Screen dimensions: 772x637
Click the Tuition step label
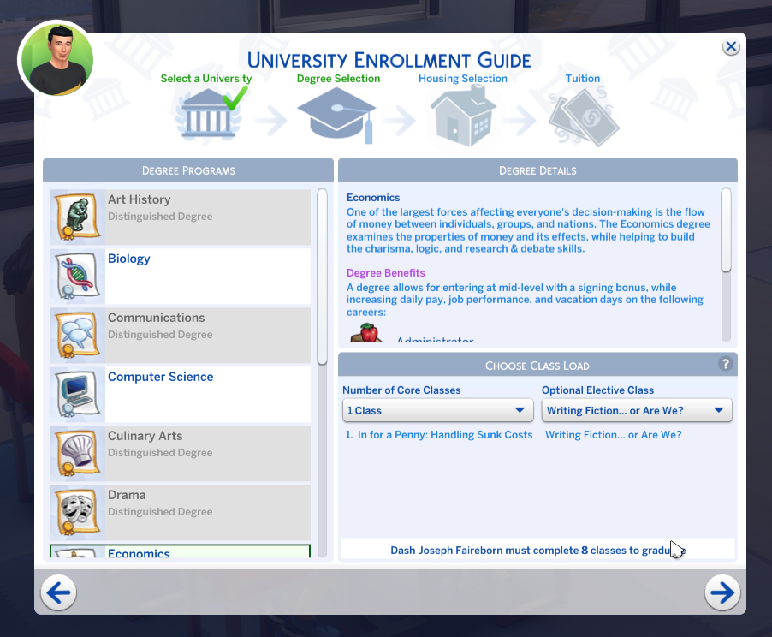(583, 79)
